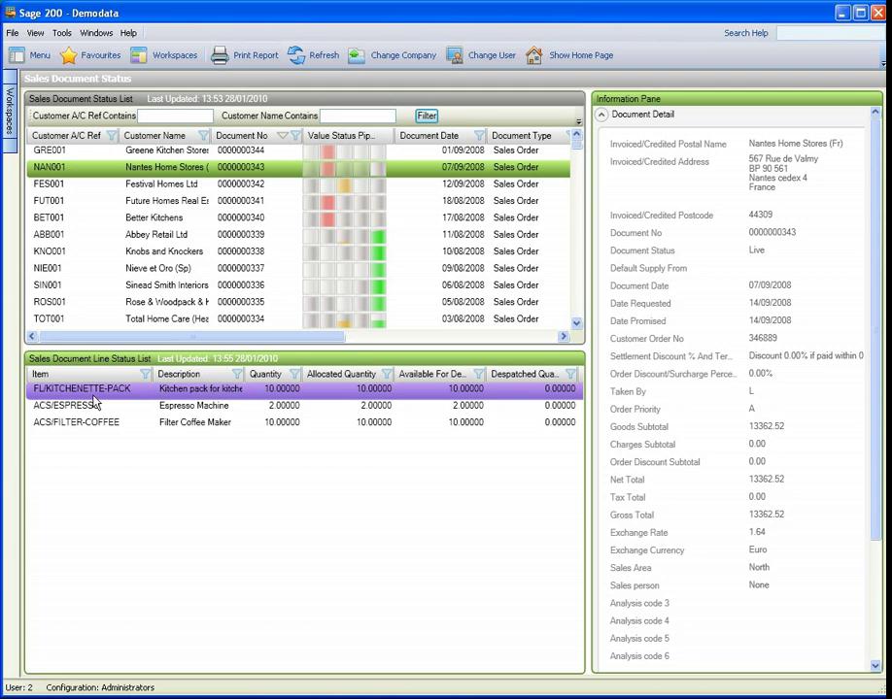The height and width of the screenshot is (699, 892).
Task: Click value status pipeline for FES001 row
Action: pos(345,184)
